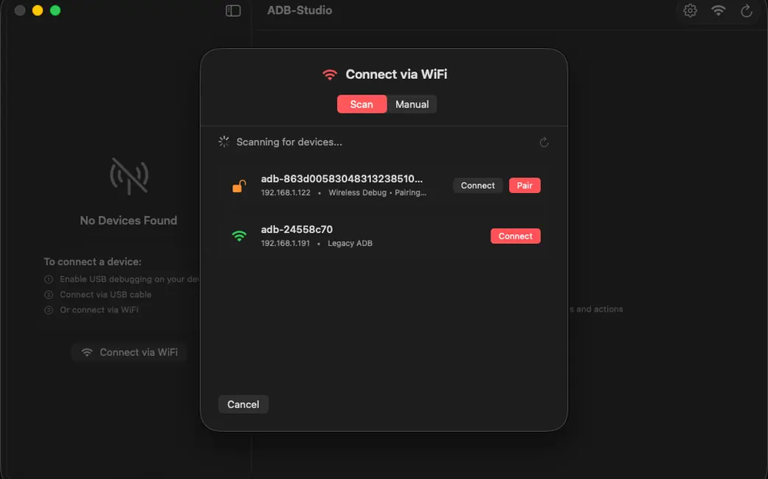Click the yellow minimize window button

coord(37,10)
